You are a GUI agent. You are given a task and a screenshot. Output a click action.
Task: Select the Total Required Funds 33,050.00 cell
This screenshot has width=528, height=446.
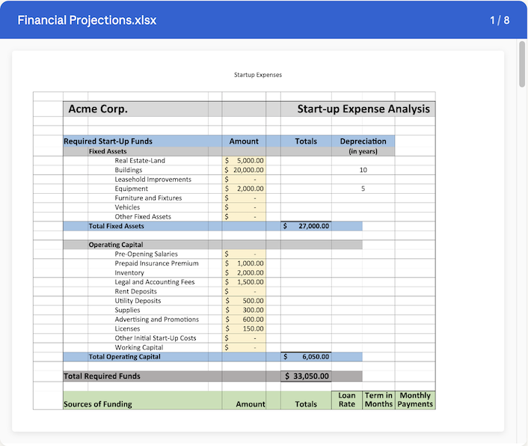[306, 376]
